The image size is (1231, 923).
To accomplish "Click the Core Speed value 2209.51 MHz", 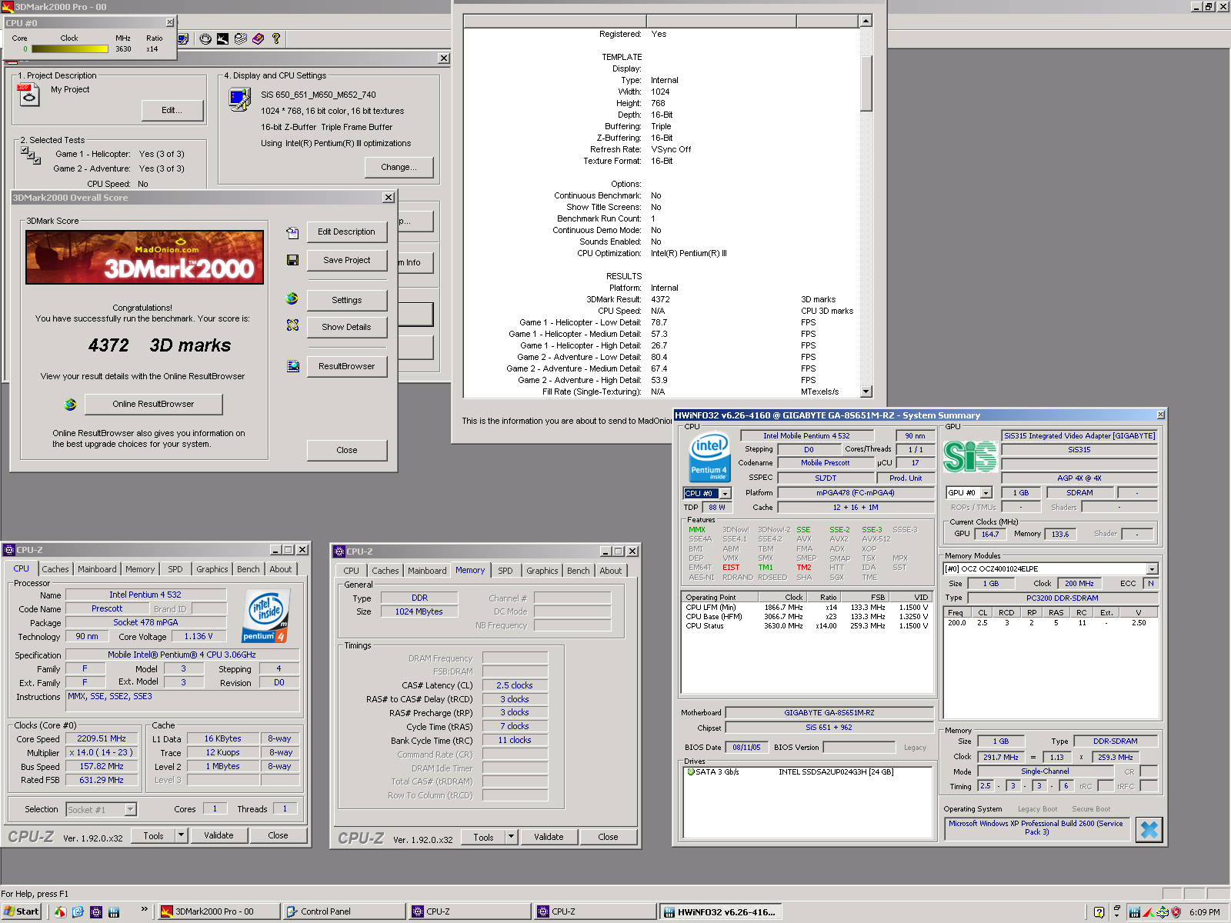I will [102, 738].
